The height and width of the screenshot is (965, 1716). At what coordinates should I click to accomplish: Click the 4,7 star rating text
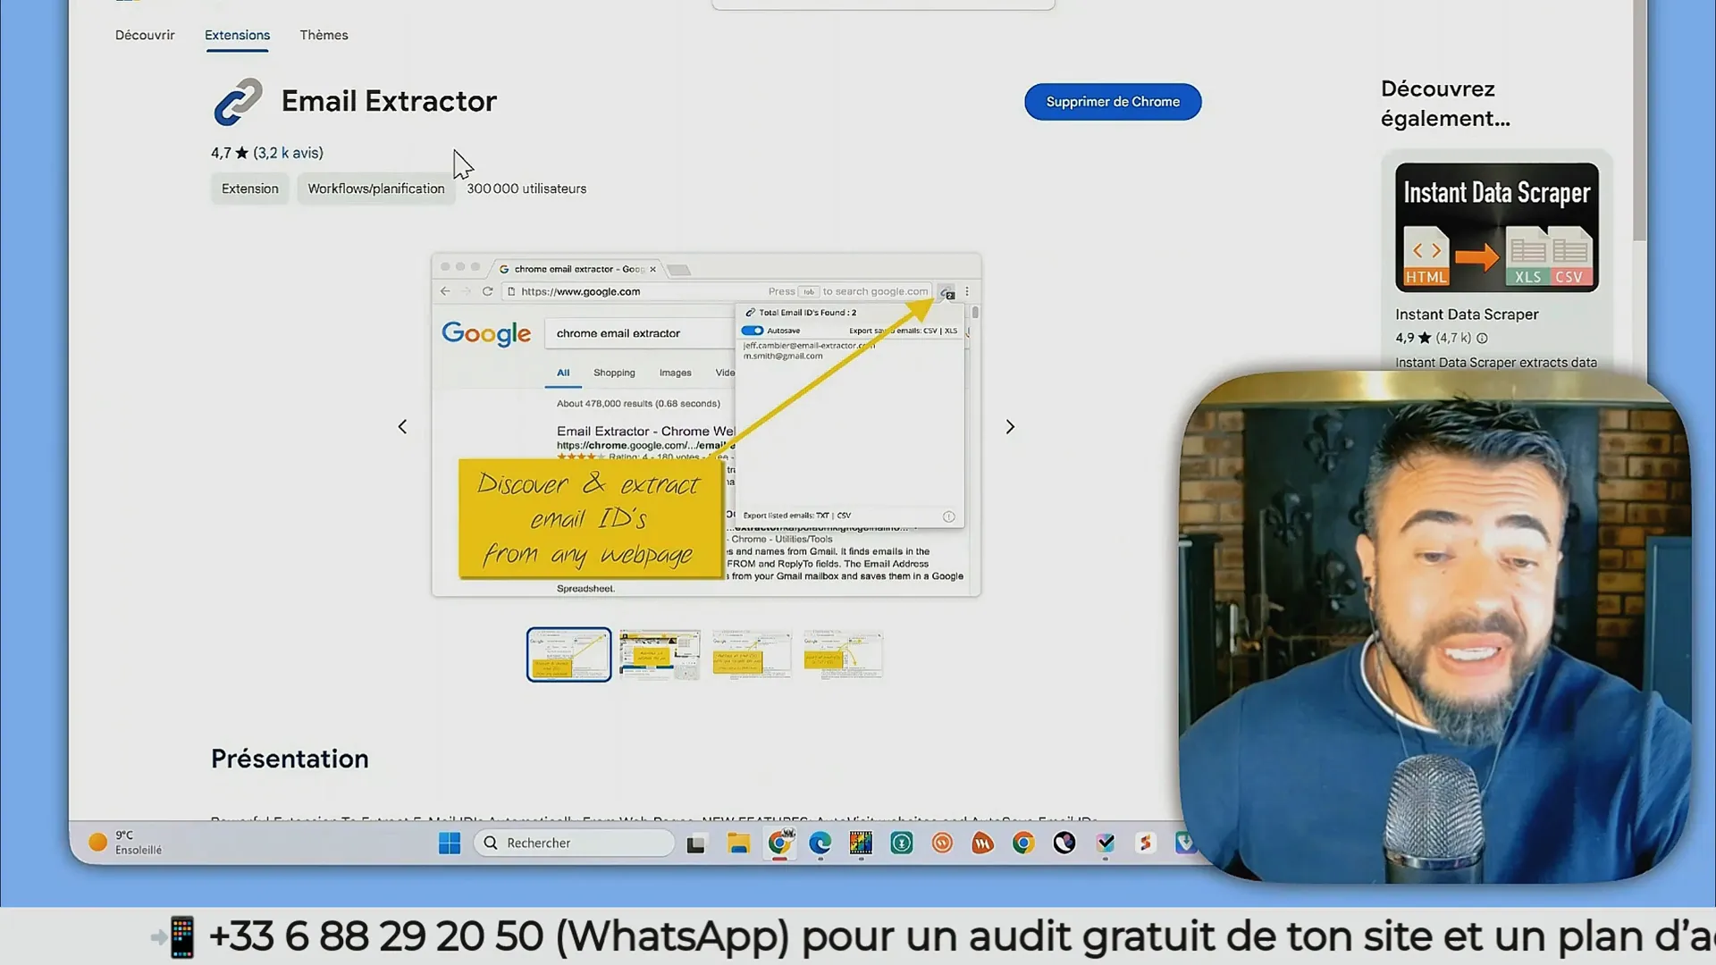coord(230,153)
